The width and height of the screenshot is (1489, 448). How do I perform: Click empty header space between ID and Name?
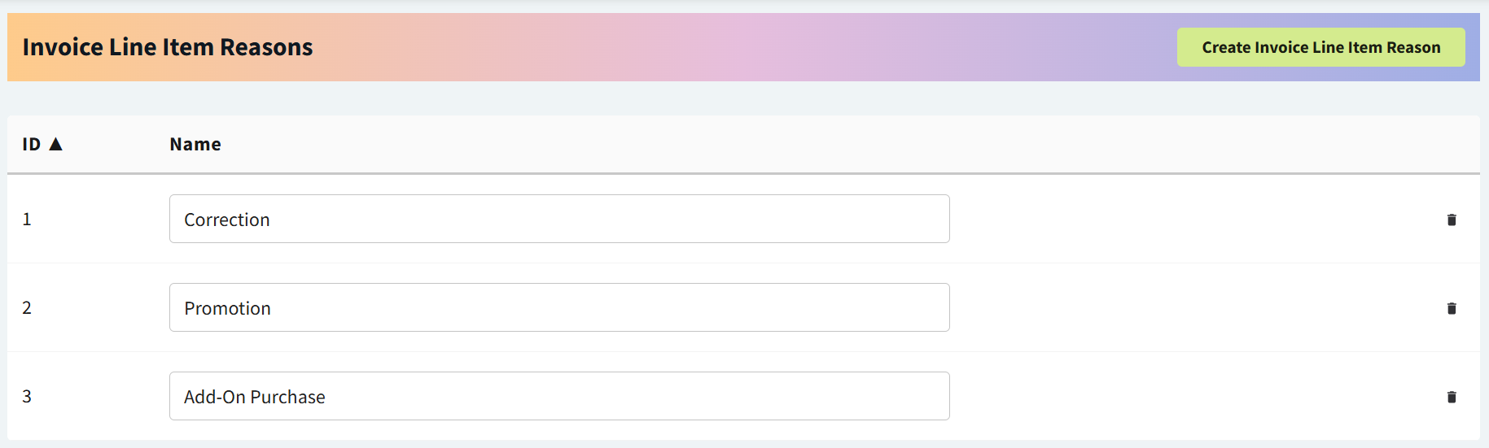pos(114,144)
